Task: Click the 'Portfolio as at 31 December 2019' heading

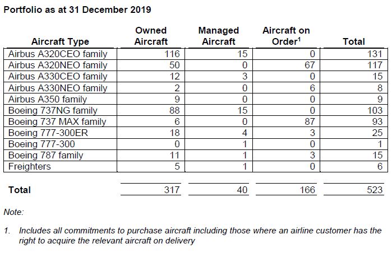Action: tap(77, 10)
